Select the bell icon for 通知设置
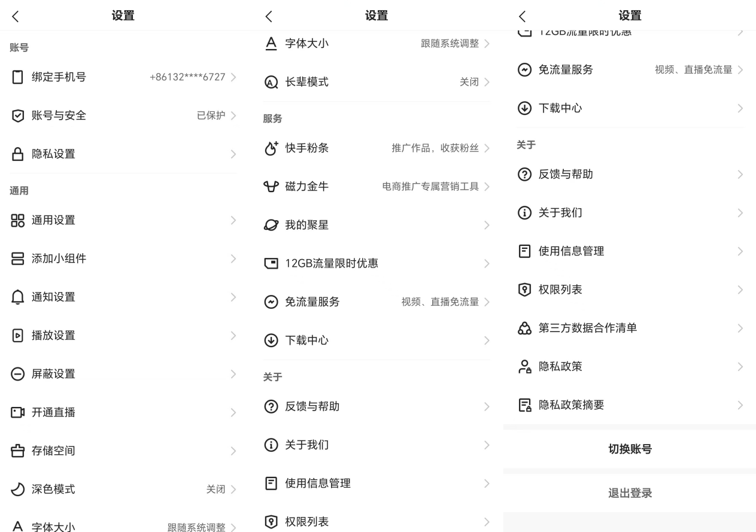This screenshot has height=532, width=756. pyautogui.click(x=16, y=296)
